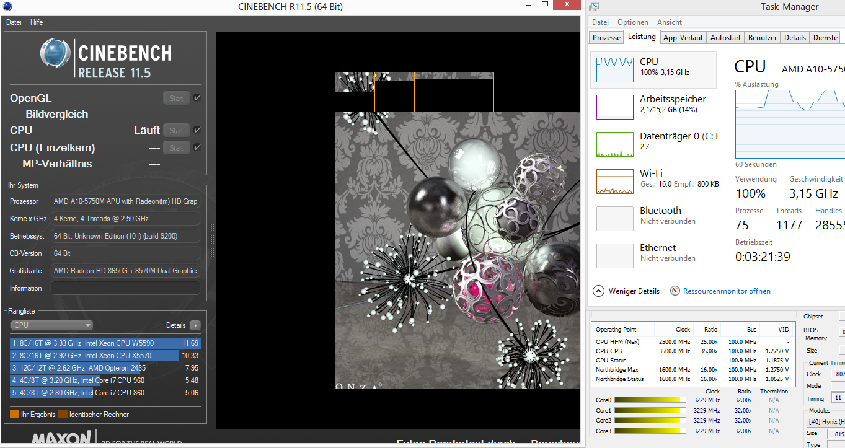Toggle the CPU (Einzelkern) test checkbox
This screenshot has height=448, width=845.
[197, 147]
